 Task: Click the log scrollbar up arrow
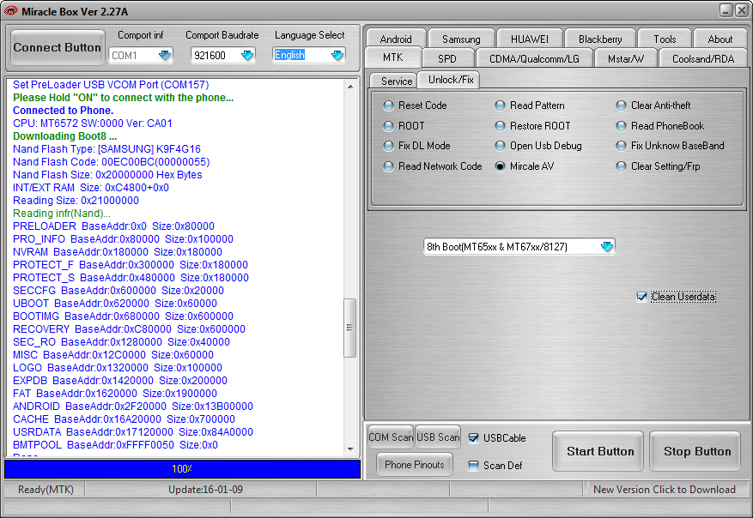350,87
